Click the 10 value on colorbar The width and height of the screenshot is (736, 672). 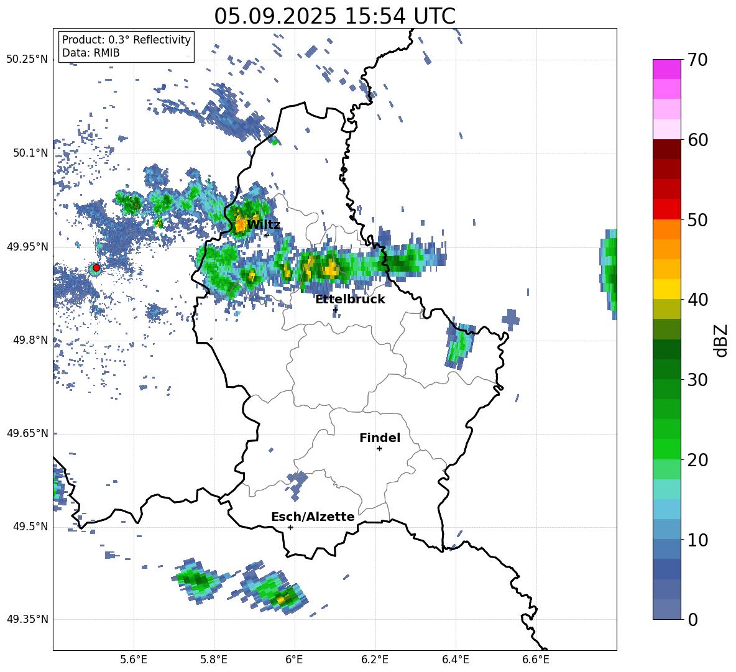point(697,540)
